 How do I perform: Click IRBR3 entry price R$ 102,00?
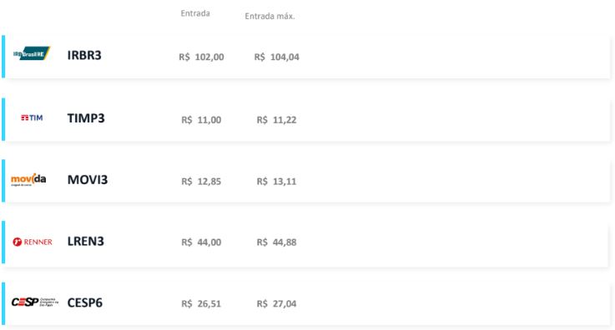(x=201, y=57)
